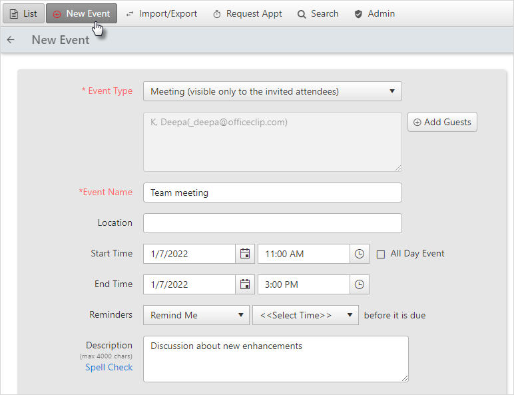Expand the Remind Me dropdown

(x=196, y=315)
